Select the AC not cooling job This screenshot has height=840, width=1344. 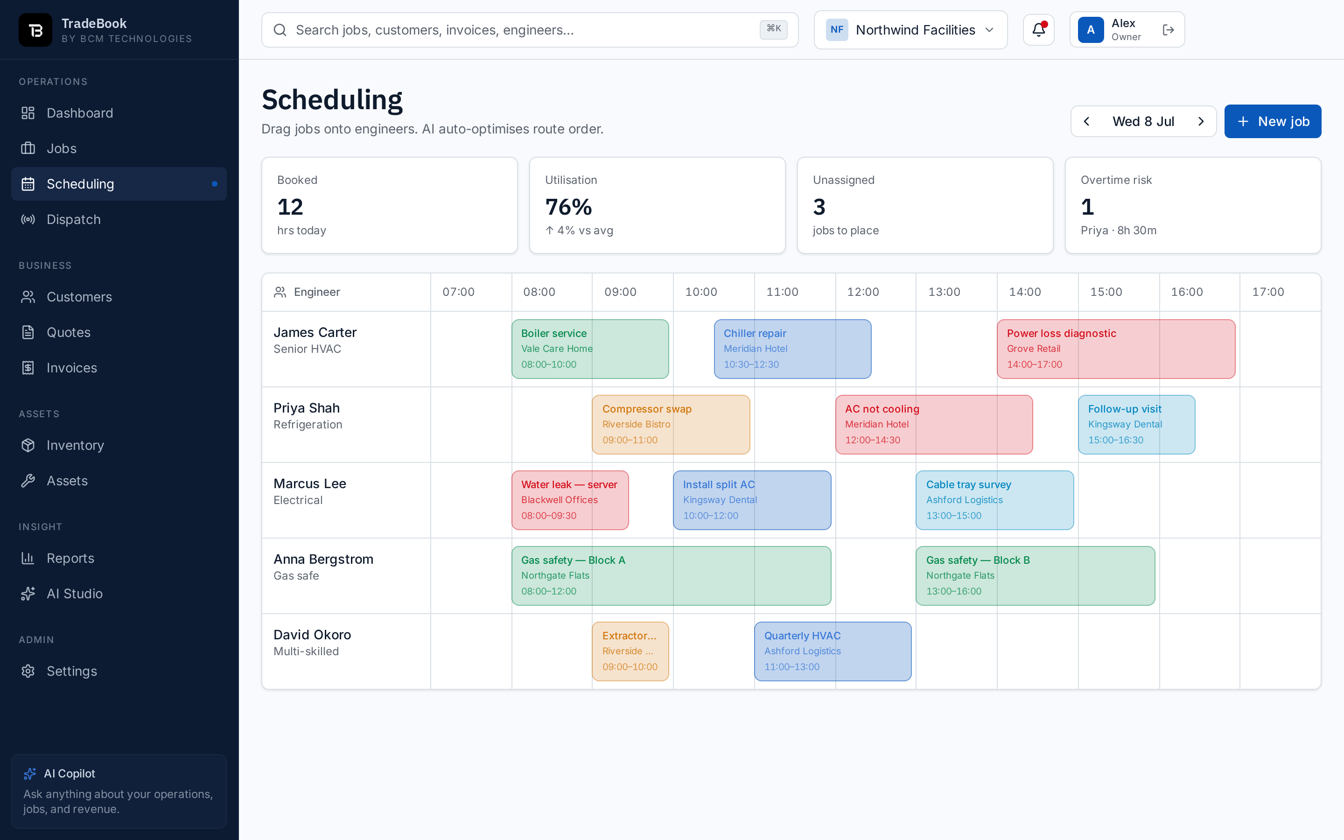tap(934, 425)
